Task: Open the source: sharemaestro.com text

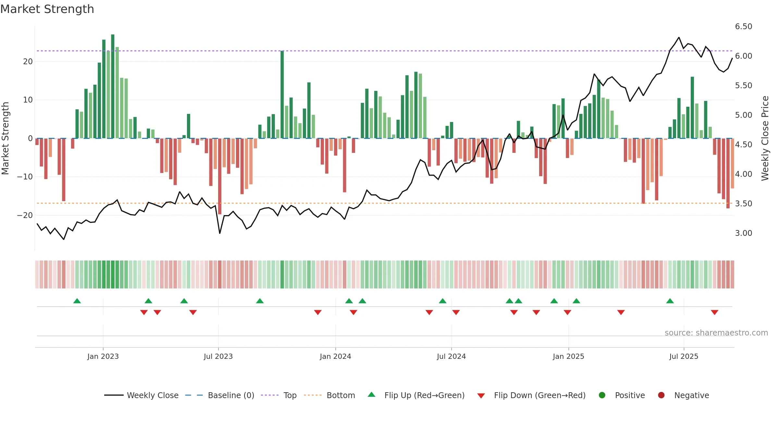Action: (716, 333)
